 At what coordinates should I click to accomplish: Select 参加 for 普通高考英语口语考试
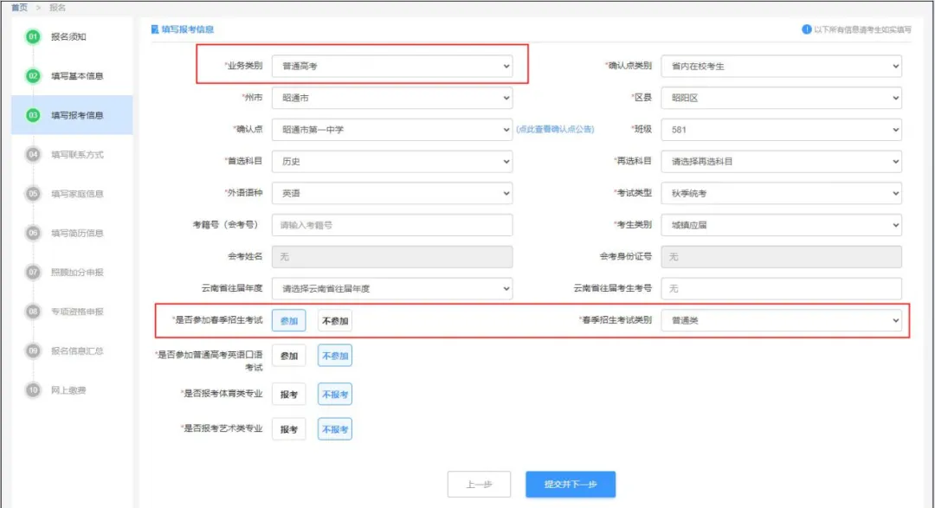pyautogui.click(x=289, y=356)
